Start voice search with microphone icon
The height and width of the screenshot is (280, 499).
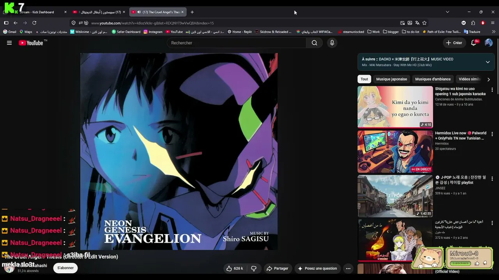pos(332,43)
